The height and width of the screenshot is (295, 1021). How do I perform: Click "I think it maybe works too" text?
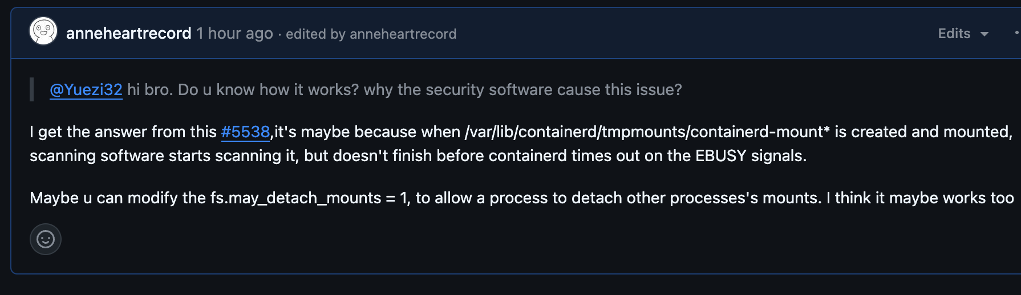click(919, 198)
